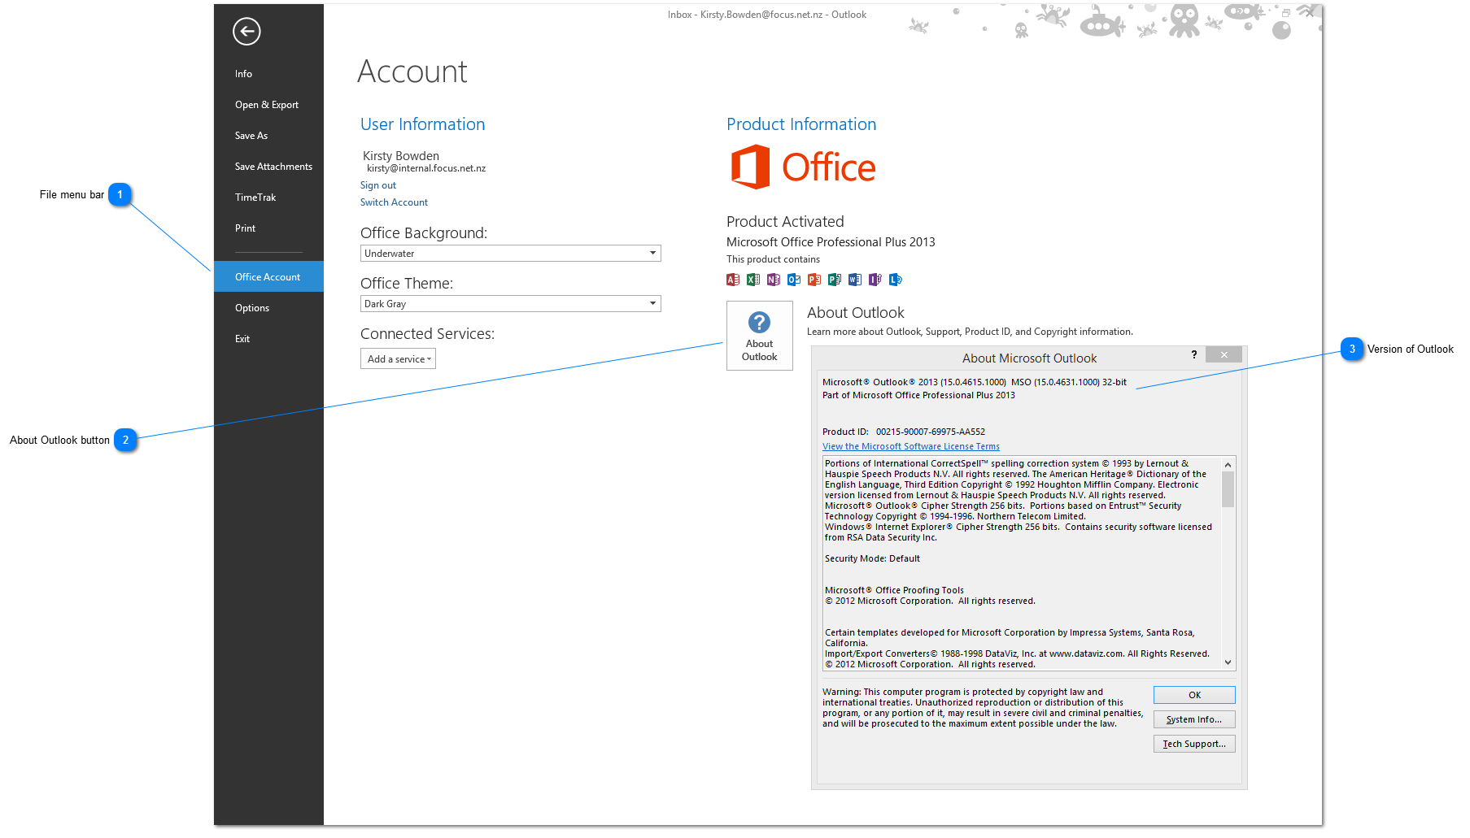
Task: Select Open & Export in File menu
Action: pyautogui.click(x=267, y=105)
